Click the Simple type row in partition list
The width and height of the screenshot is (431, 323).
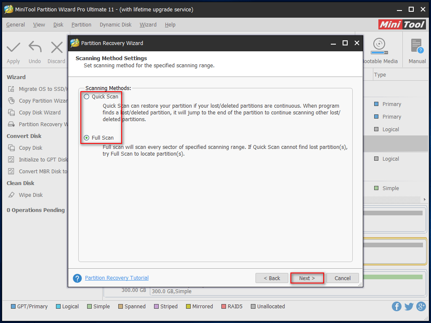[x=390, y=188]
